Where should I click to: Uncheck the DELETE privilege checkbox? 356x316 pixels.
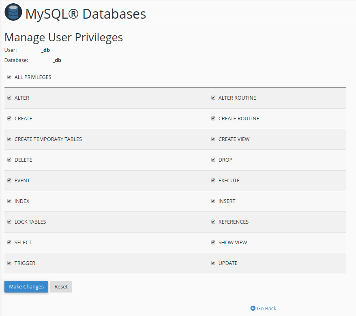click(9, 160)
